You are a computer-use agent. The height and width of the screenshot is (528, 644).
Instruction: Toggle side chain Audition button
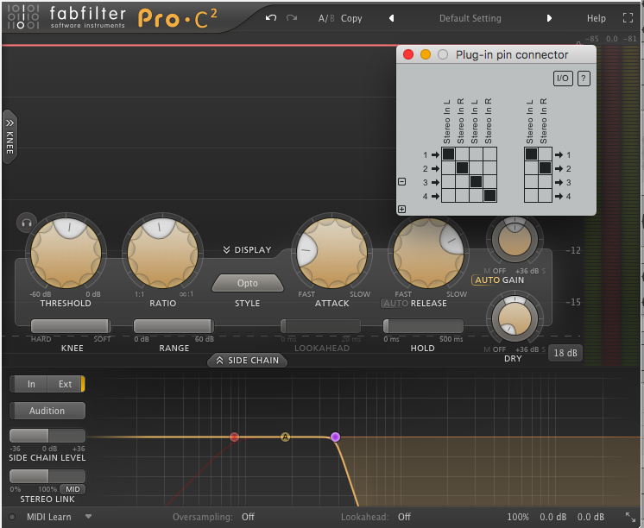(47, 411)
